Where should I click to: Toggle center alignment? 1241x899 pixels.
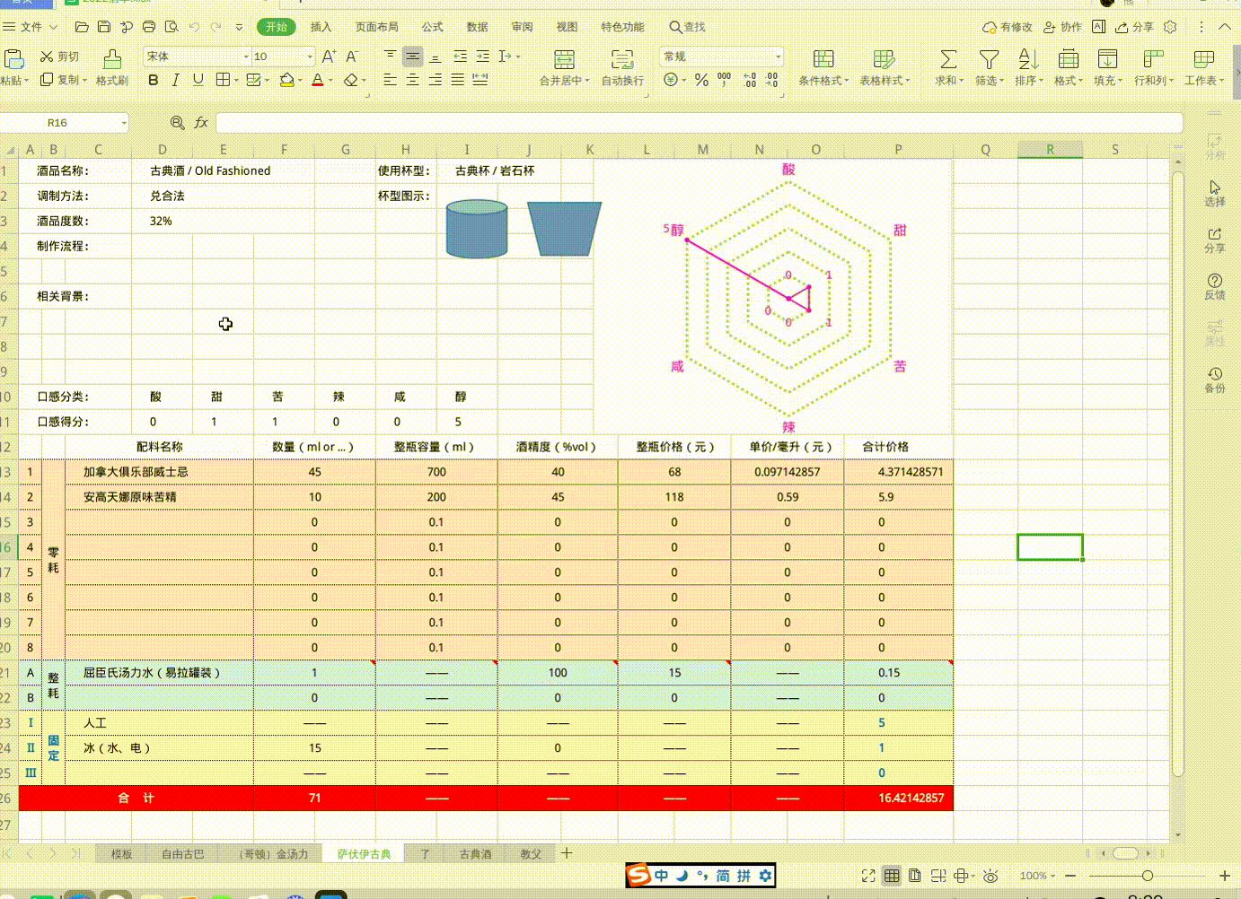[412, 80]
